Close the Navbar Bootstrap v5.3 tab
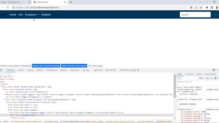The width and height of the screenshot is (219, 123). [29, 2]
